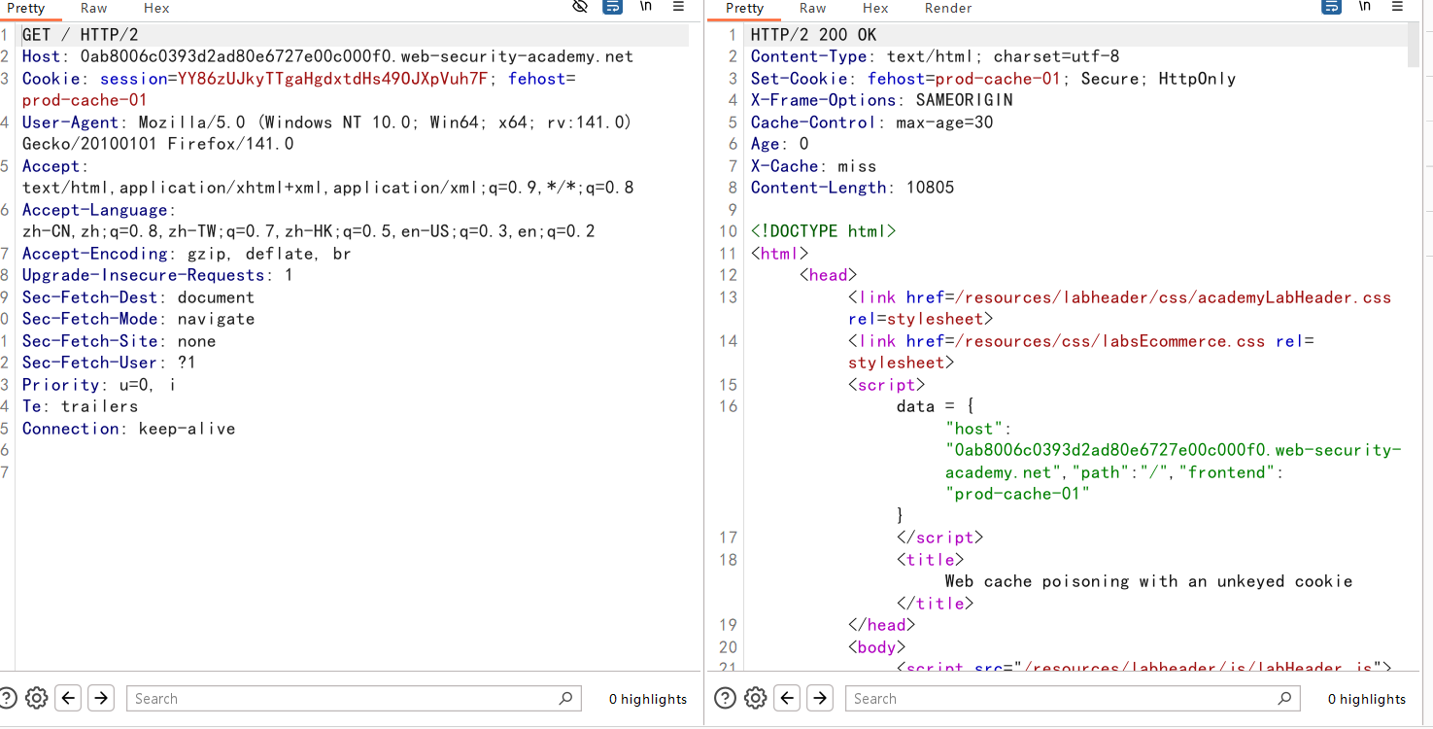The width and height of the screenshot is (1433, 729).
Task: Show non-printable characters in response panel
Action: click(1364, 7)
